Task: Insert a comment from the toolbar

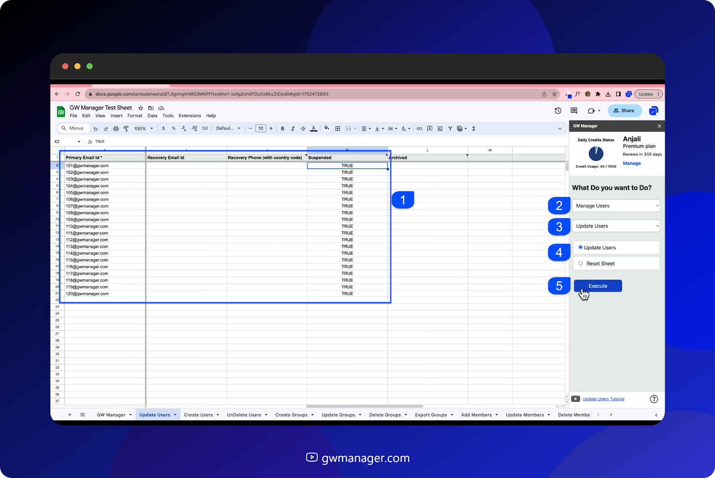Action: 429,129
